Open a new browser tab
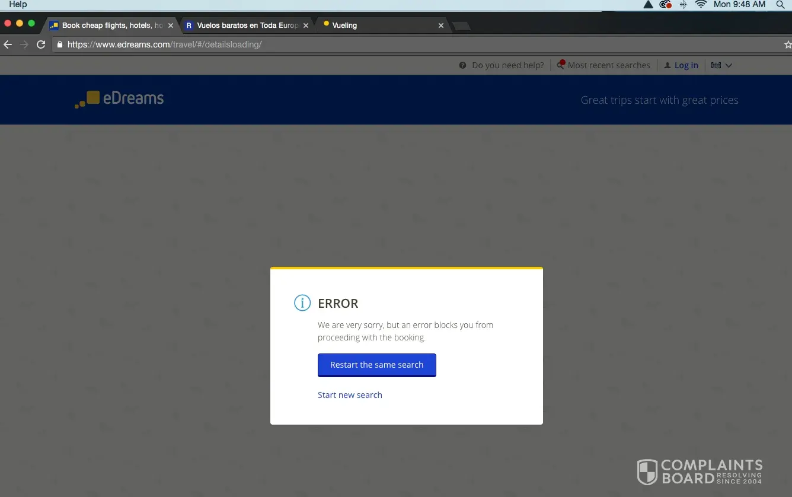Viewport: 792px width, 497px height. (x=461, y=26)
